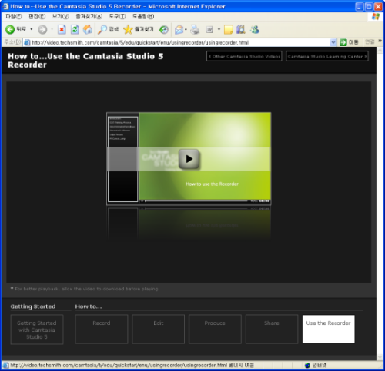Click inside the address bar URL field

click(x=179, y=42)
